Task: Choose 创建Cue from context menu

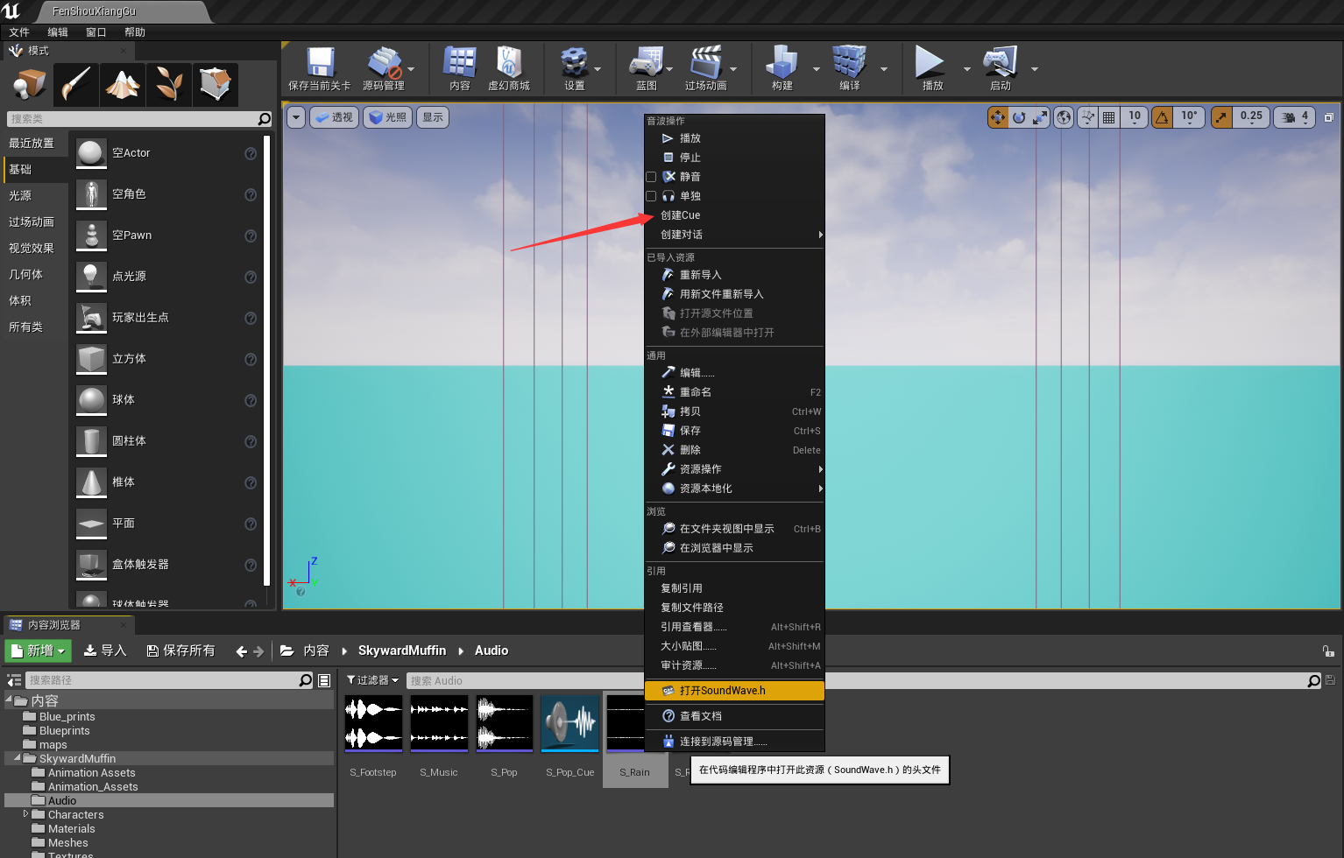Action: 734,215
